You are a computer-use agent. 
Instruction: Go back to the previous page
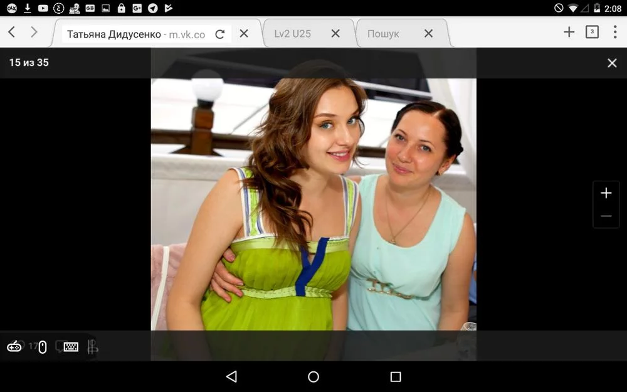[12, 33]
